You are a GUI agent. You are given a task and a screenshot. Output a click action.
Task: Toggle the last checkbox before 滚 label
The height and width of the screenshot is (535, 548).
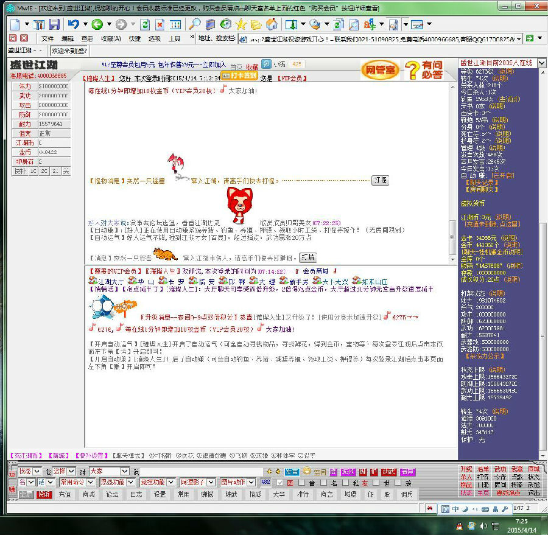(398, 483)
